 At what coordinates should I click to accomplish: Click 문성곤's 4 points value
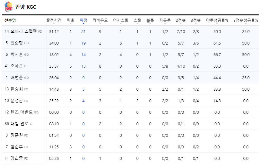point(83,101)
